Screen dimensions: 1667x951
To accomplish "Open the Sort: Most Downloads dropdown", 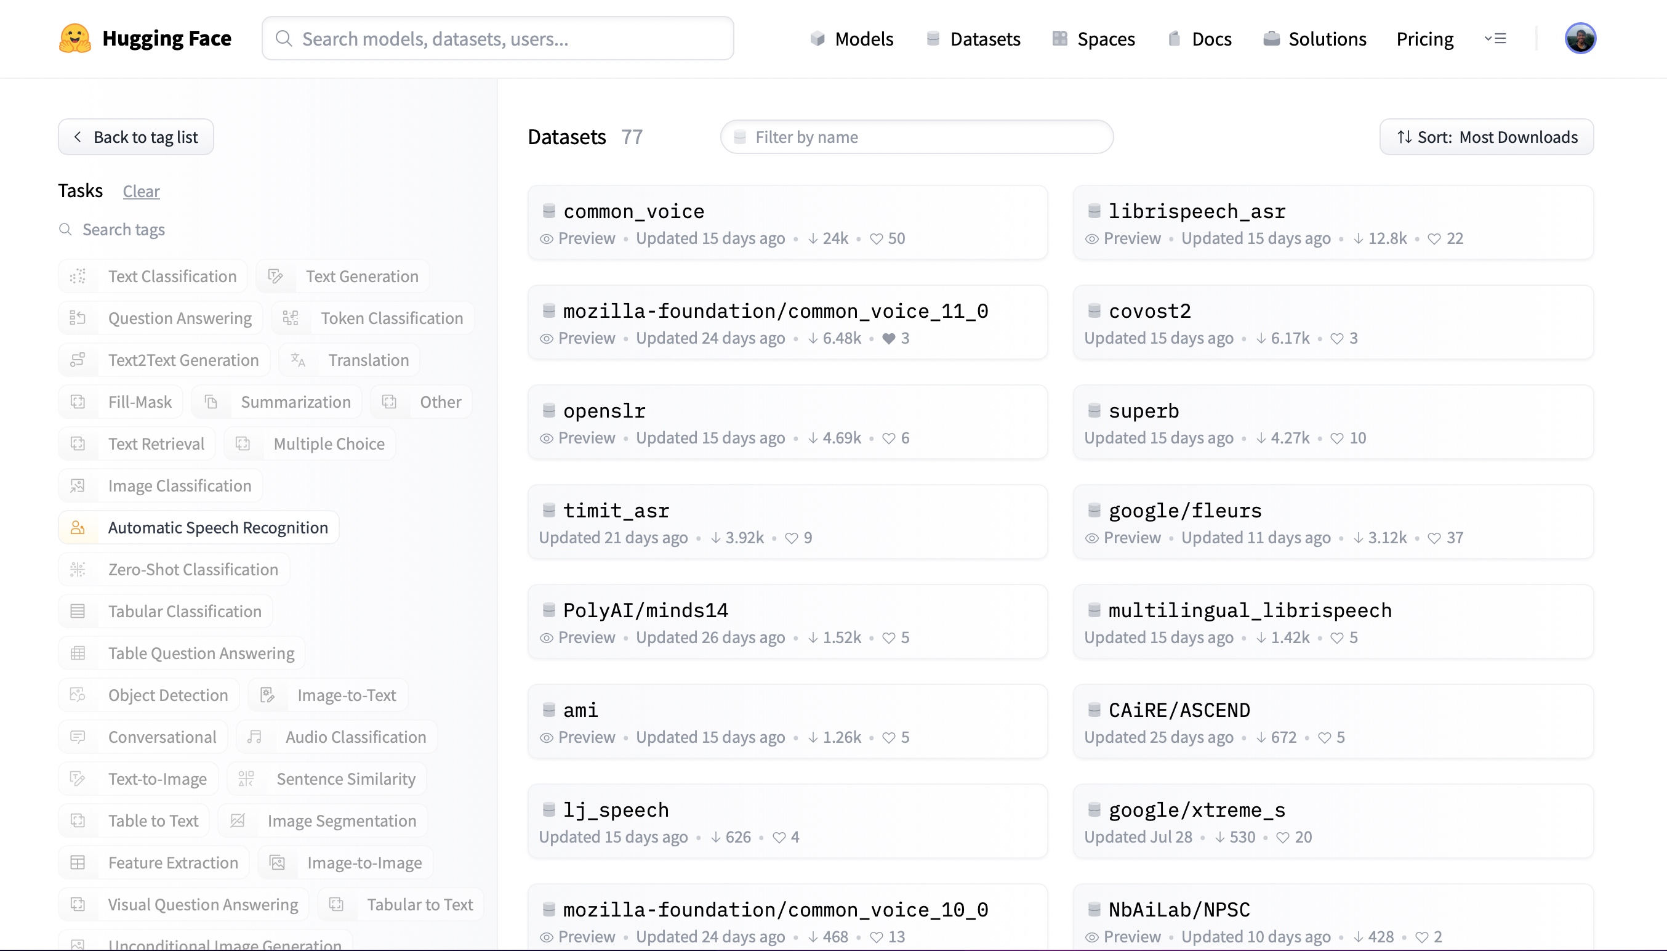I will pyautogui.click(x=1486, y=137).
